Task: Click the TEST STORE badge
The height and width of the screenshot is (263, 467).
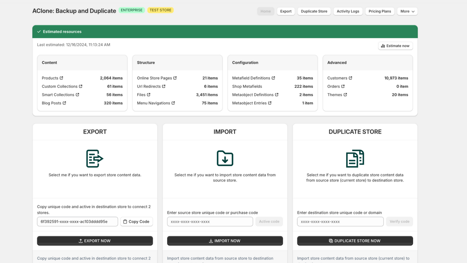Action: click(161, 10)
